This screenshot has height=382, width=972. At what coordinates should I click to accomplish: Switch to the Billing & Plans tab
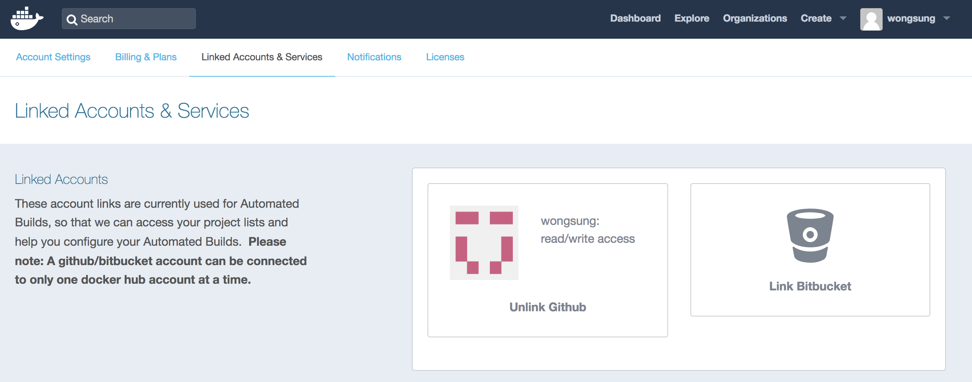(146, 57)
